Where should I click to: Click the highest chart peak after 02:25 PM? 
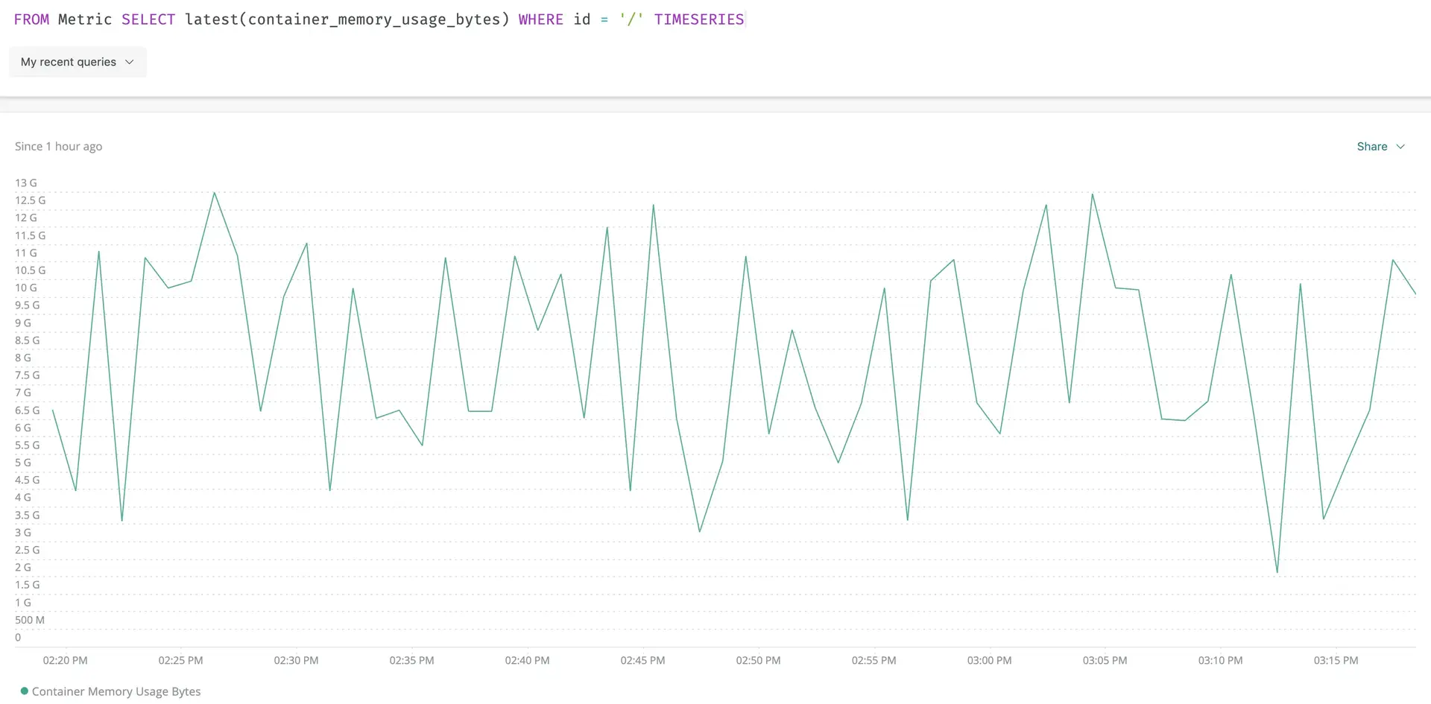pos(215,193)
